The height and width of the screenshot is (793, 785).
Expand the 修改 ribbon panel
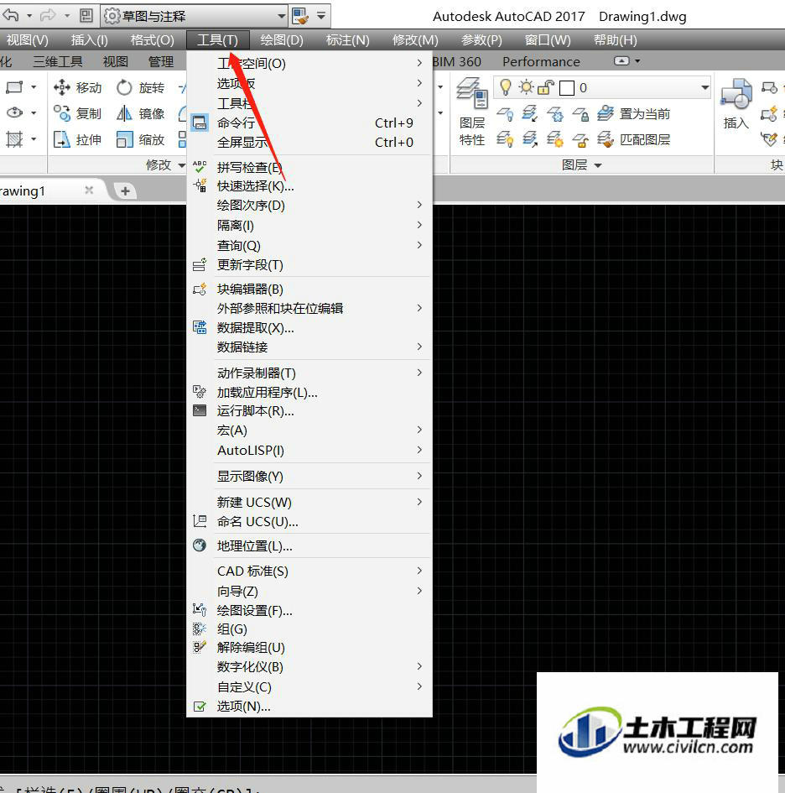click(165, 164)
